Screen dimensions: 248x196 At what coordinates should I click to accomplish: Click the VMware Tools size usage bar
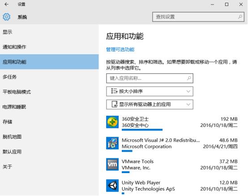[126, 172]
